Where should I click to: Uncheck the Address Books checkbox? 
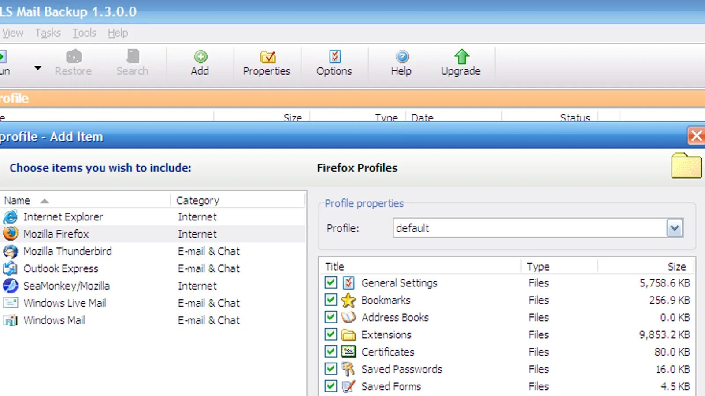pos(331,317)
